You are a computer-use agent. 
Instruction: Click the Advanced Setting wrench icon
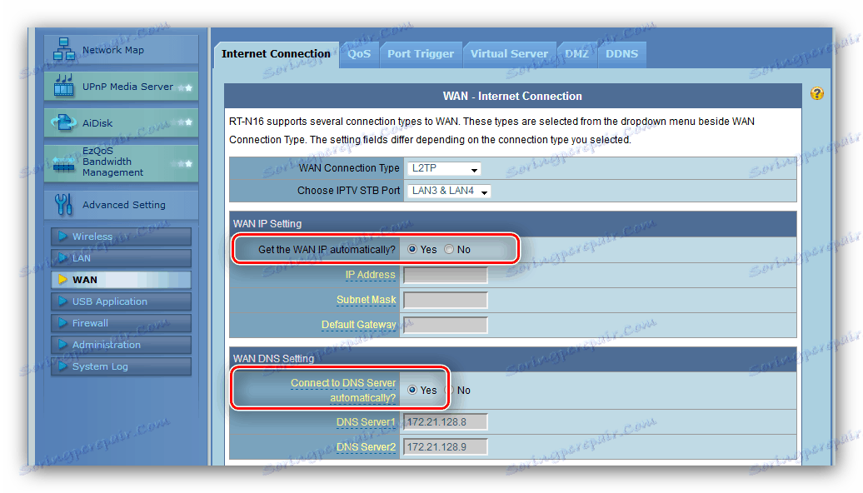pos(63,204)
